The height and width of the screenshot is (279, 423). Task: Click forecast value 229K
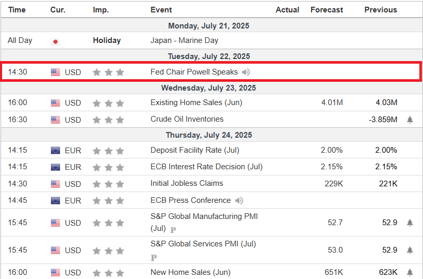(x=334, y=184)
